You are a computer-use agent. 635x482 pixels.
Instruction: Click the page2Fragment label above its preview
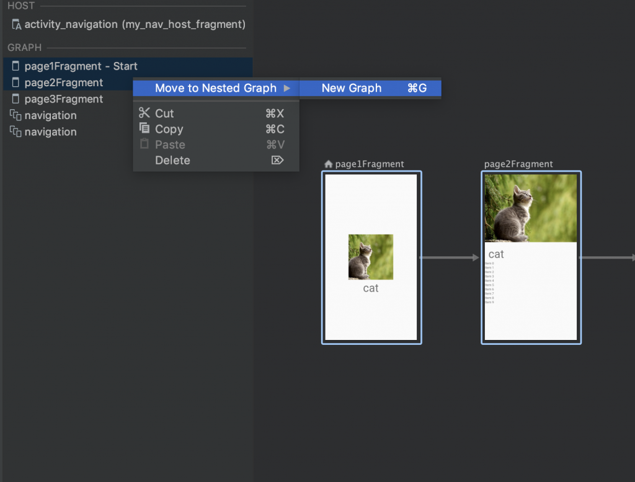[518, 164]
